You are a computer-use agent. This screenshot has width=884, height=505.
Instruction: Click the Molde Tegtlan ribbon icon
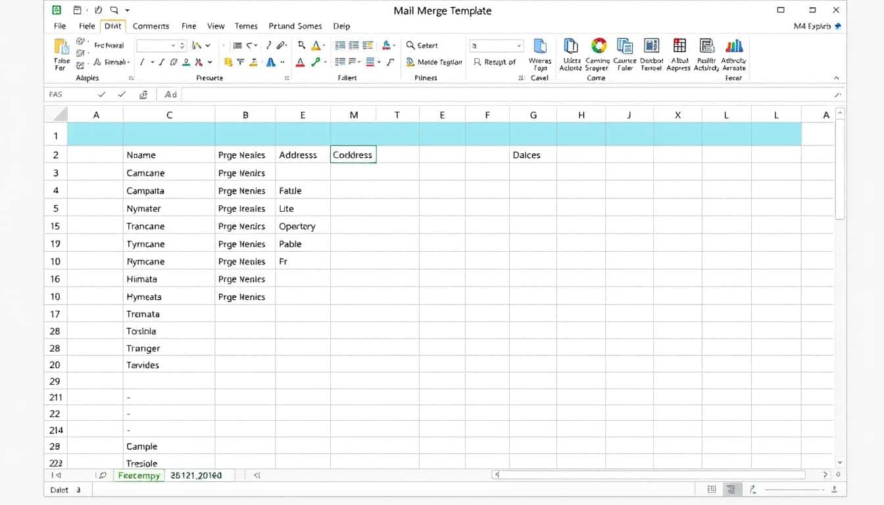coord(435,62)
